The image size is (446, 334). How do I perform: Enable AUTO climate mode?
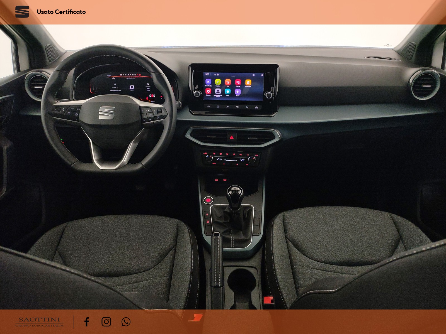(214, 163)
